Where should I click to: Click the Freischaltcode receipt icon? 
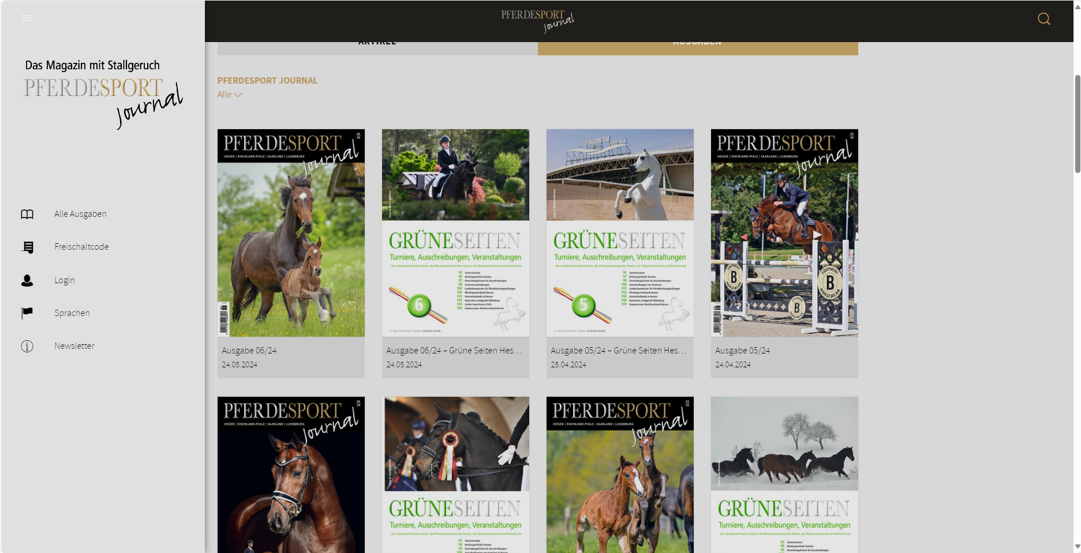click(27, 247)
